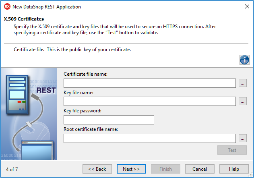
Task: Open Help for this wizard page
Action: [234, 169]
